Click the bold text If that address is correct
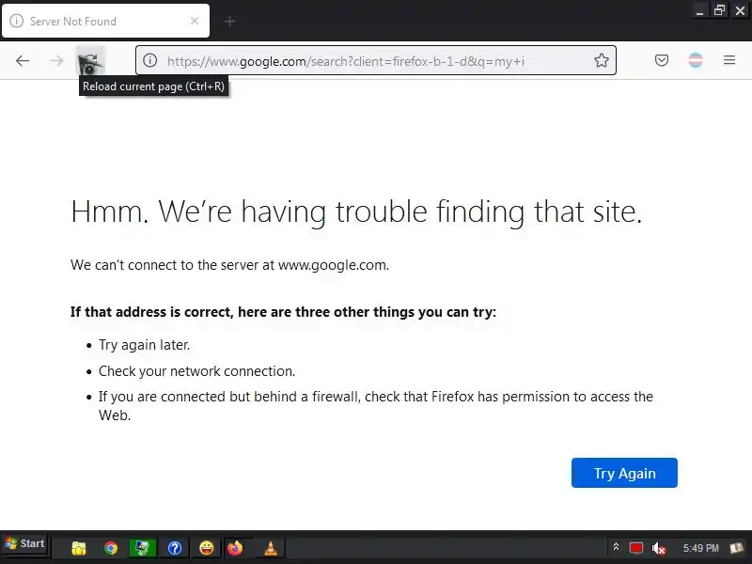Image resolution: width=752 pixels, height=564 pixels. coord(283,312)
